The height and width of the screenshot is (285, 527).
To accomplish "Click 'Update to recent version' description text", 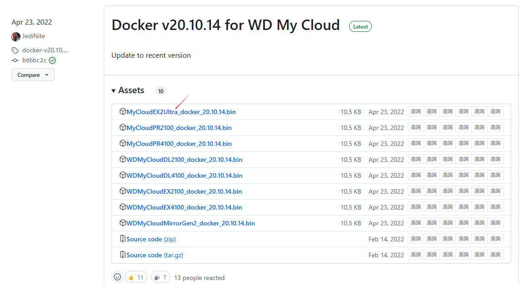I will click(x=151, y=55).
